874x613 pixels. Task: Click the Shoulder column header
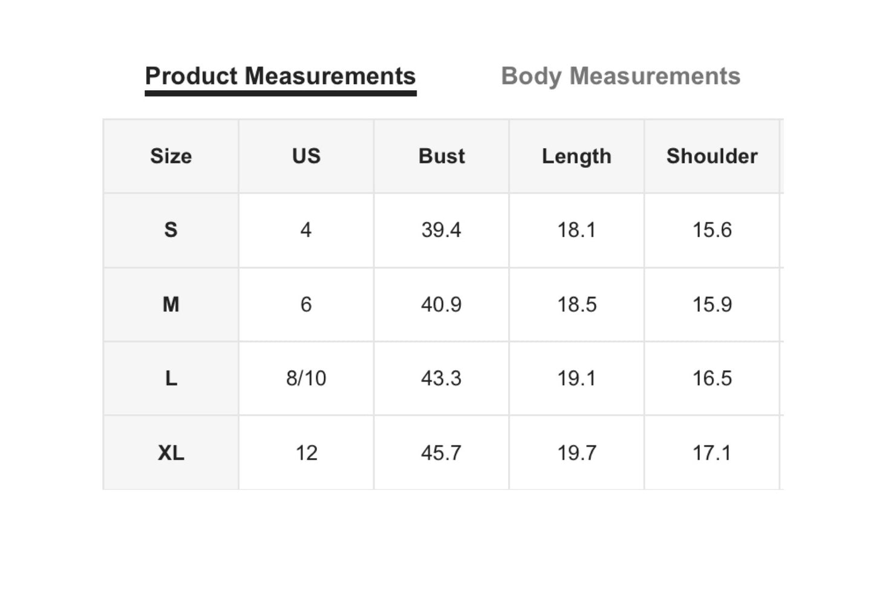tap(712, 156)
